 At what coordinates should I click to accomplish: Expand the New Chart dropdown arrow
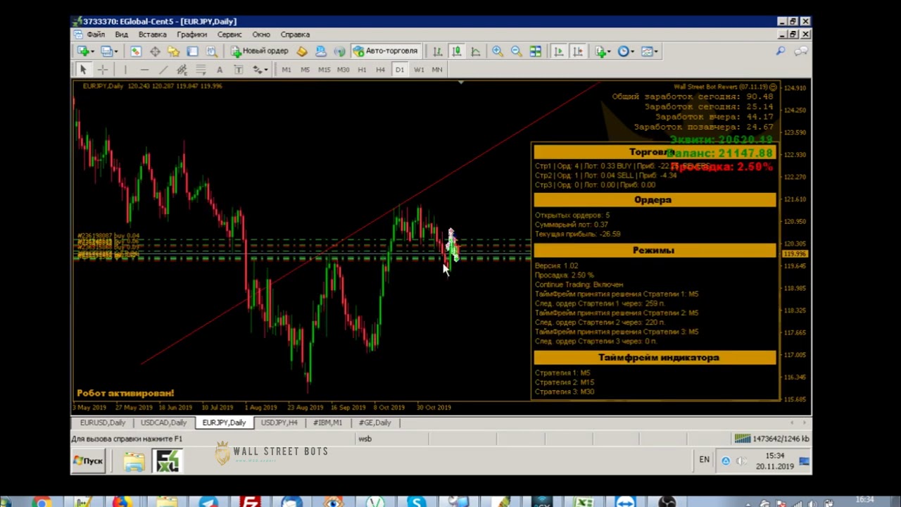coord(92,51)
